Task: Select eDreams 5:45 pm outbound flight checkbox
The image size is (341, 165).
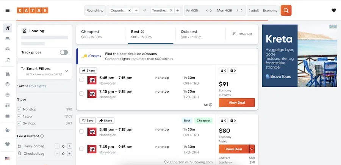Action: point(81,80)
